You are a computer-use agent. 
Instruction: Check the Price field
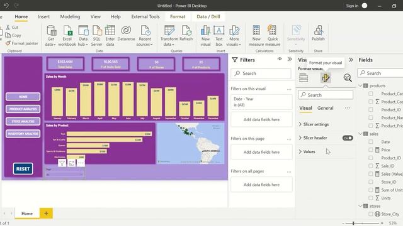371,149
